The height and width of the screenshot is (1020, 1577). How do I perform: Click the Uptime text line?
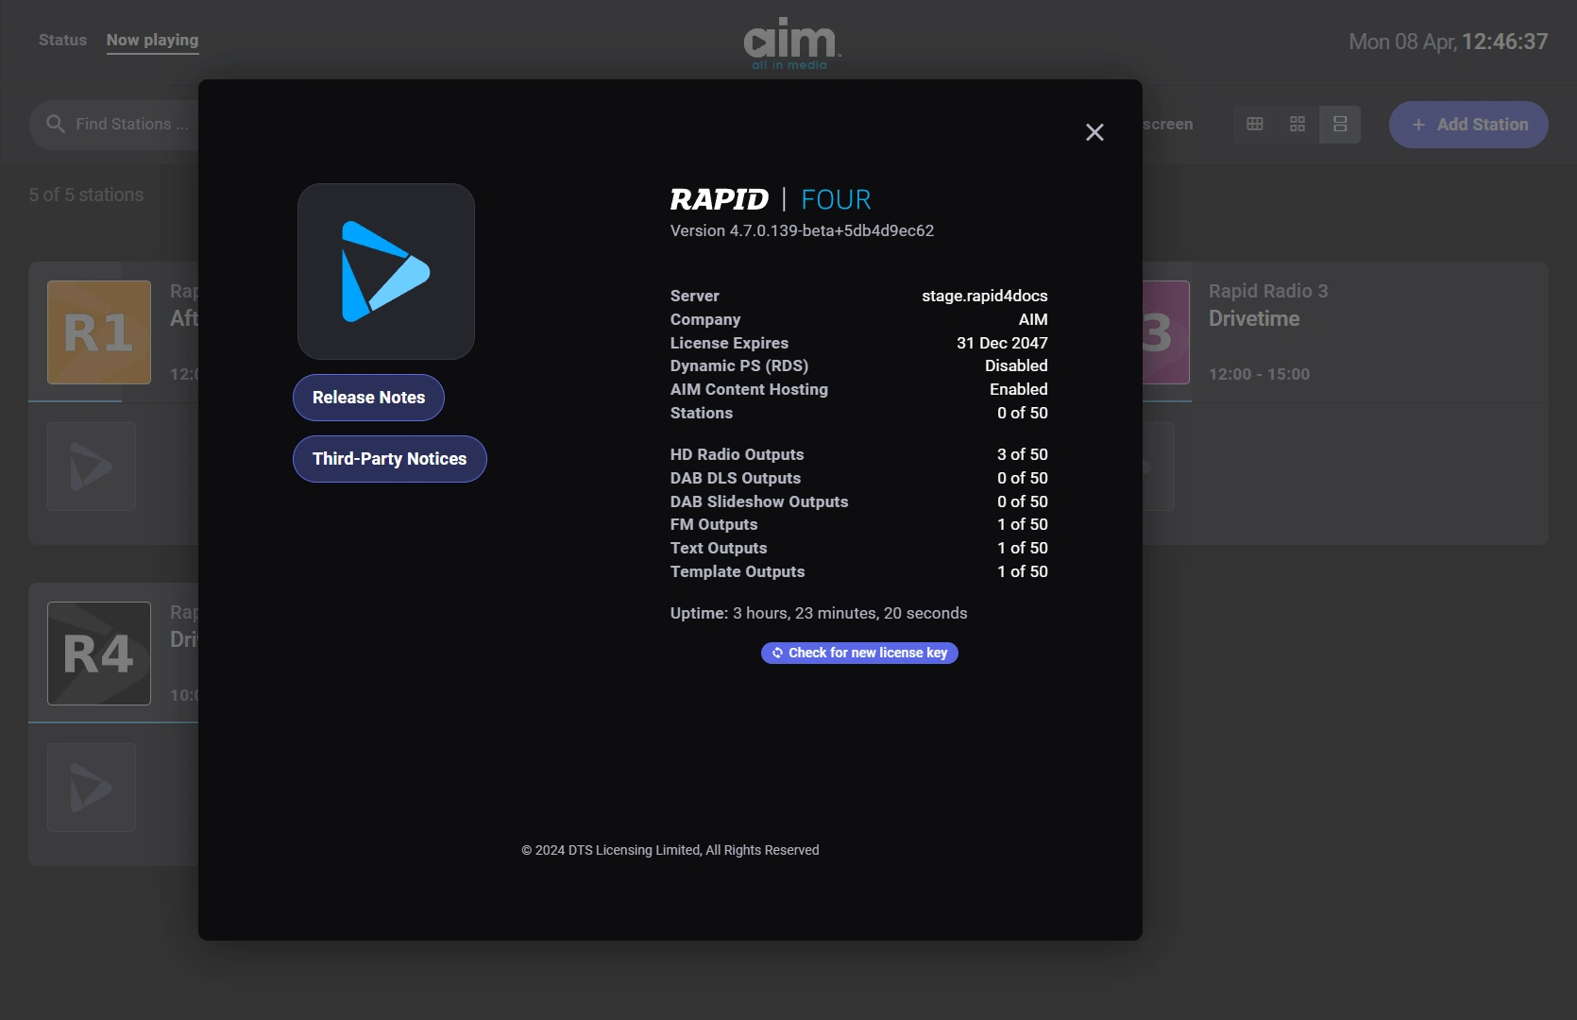[x=819, y=613]
